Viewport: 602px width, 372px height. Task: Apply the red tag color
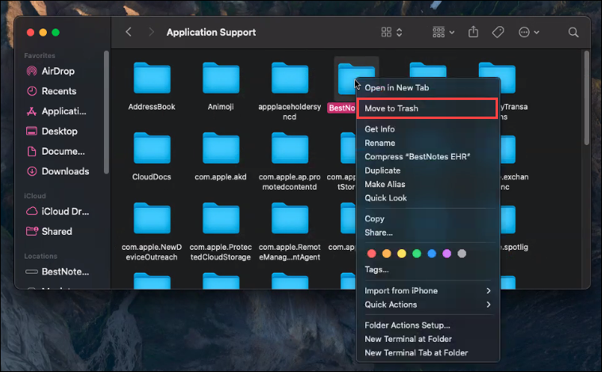pyautogui.click(x=371, y=254)
